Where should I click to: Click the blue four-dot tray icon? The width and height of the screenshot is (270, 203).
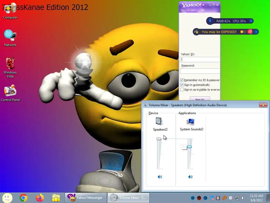click(x=205, y=198)
